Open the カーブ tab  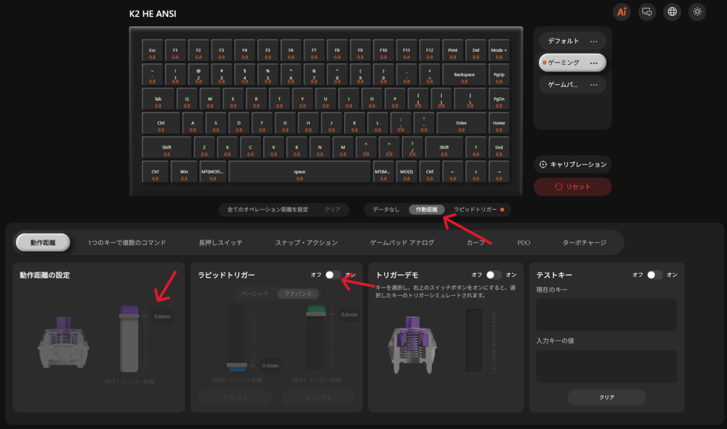tap(476, 243)
